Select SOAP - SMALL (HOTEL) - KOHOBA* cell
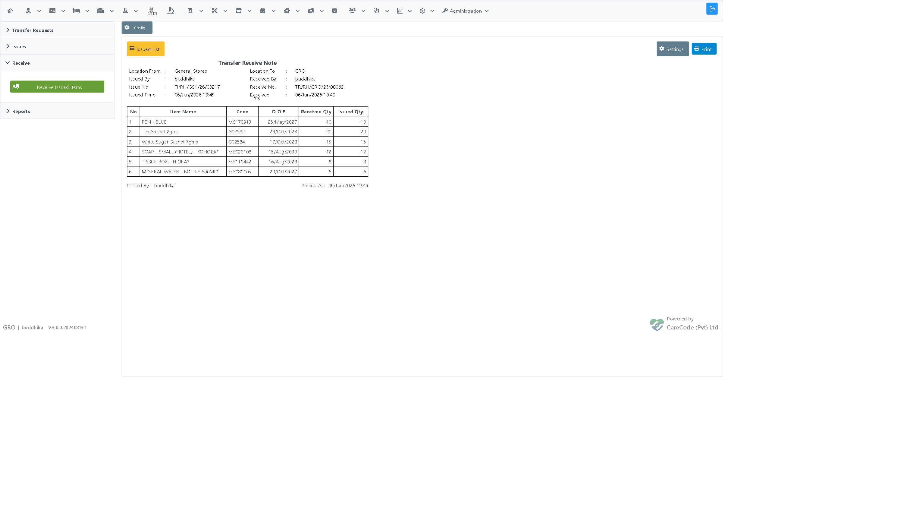 (x=183, y=152)
